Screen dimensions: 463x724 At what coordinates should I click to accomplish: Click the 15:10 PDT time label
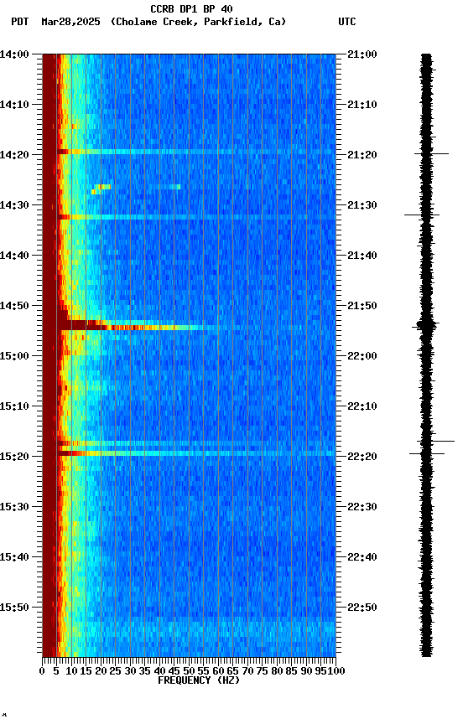pyautogui.click(x=14, y=406)
